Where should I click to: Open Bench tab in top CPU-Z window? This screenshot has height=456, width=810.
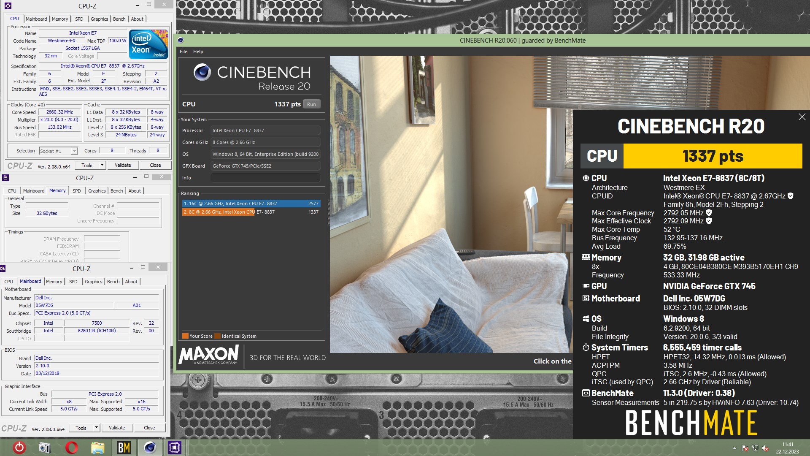click(x=119, y=19)
